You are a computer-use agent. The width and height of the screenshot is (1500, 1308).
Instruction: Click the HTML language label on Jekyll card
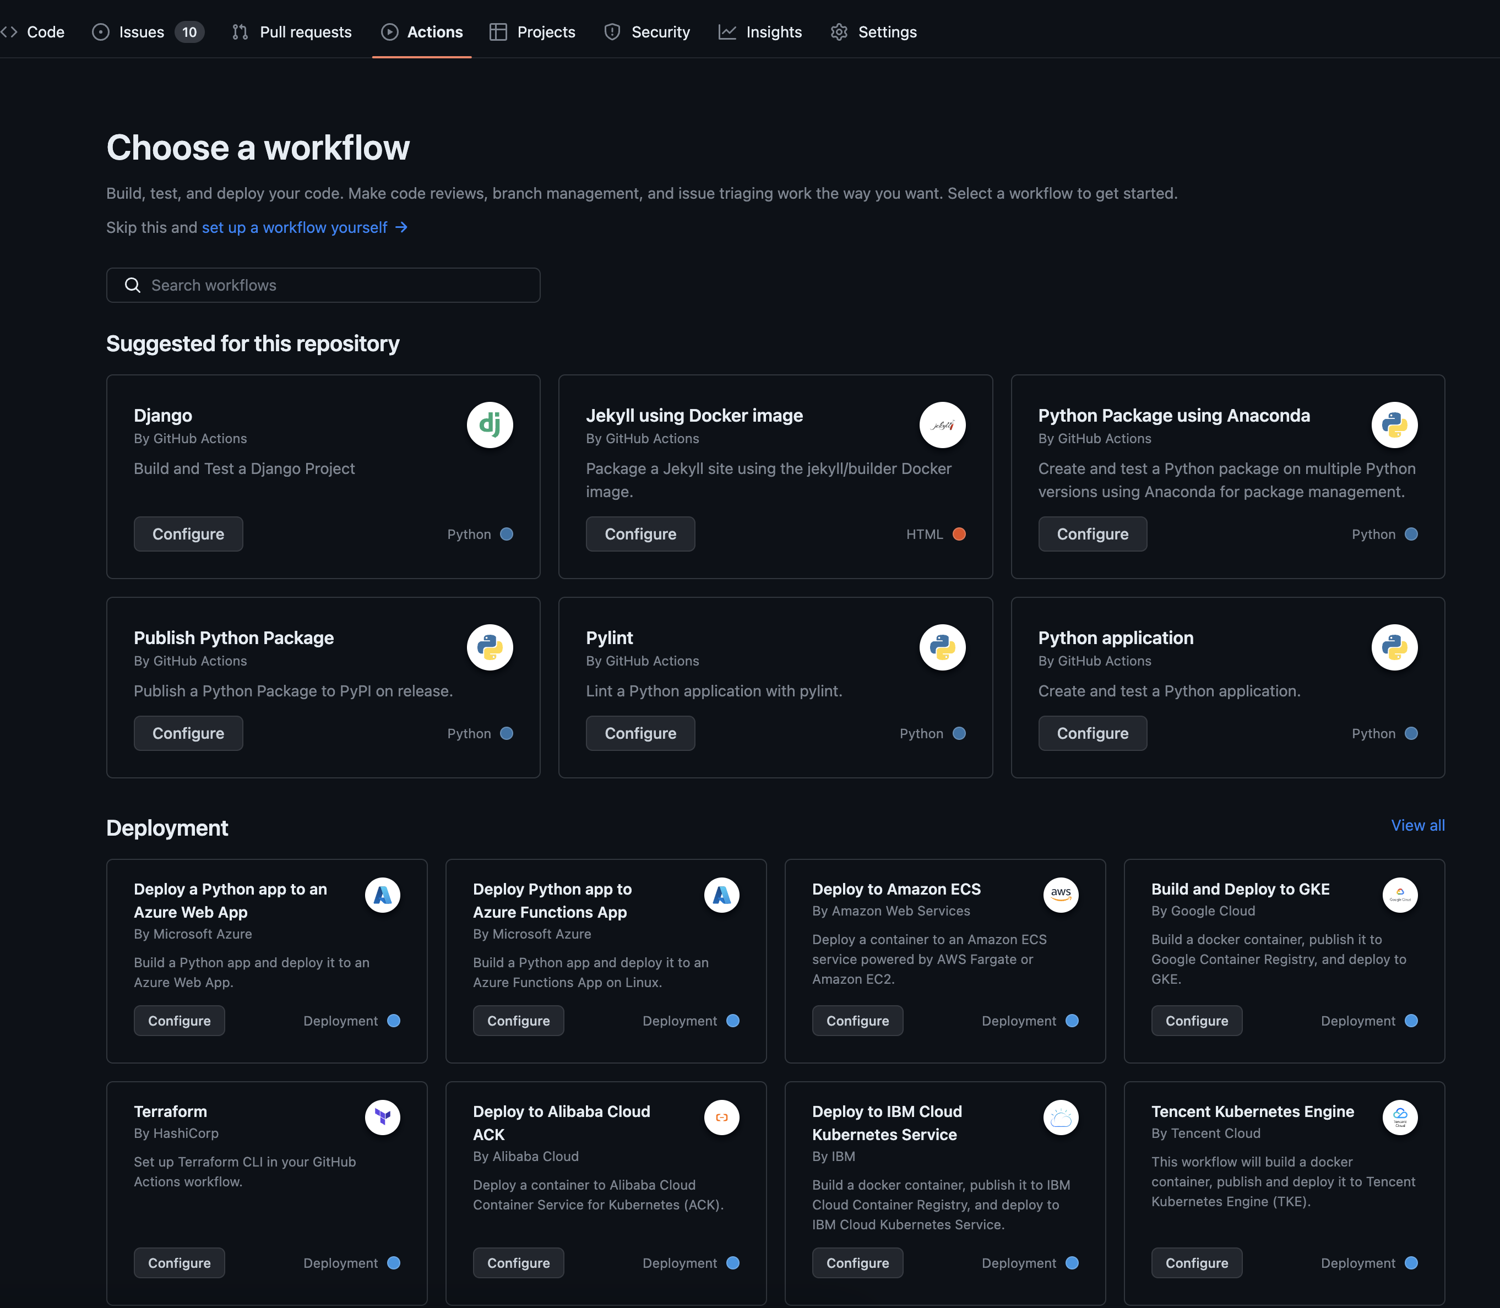tap(925, 535)
